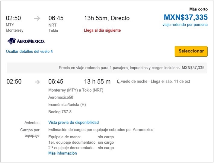The image size is (214, 163).
Task: Click the Aeromexico58 flight number
Action: click(x=61, y=97)
